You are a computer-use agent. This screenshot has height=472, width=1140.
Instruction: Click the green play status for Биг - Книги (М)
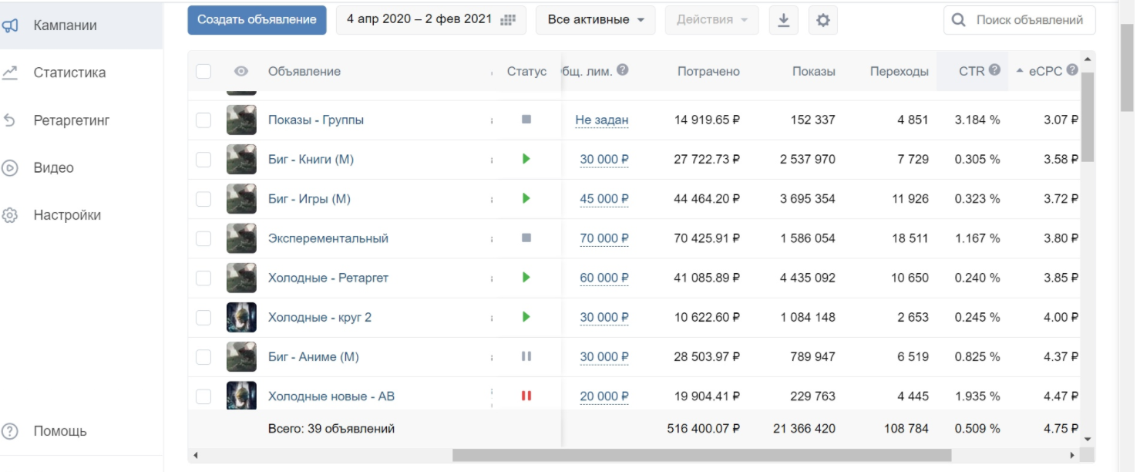(526, 159)
